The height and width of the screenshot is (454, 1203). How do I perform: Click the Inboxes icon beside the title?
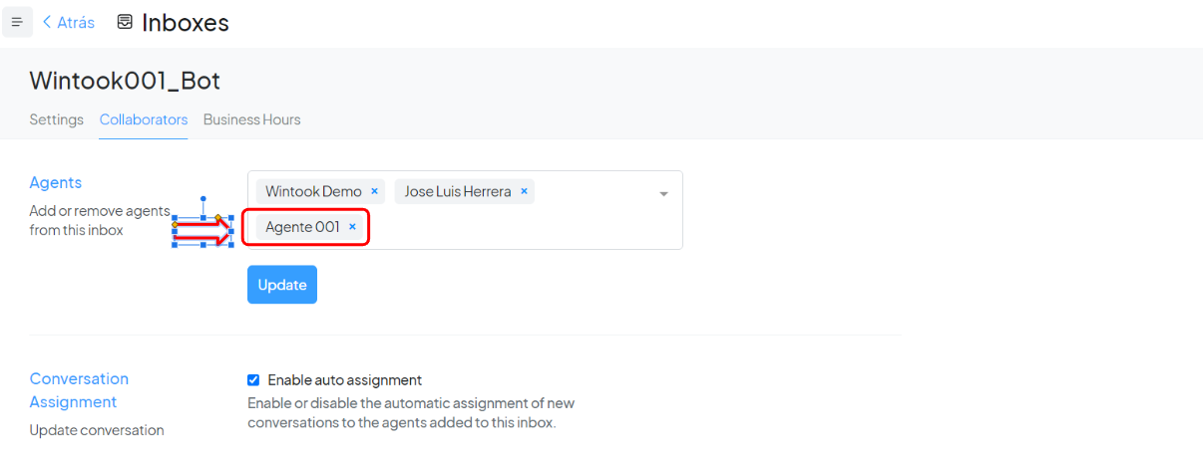(x=125, y=22)
